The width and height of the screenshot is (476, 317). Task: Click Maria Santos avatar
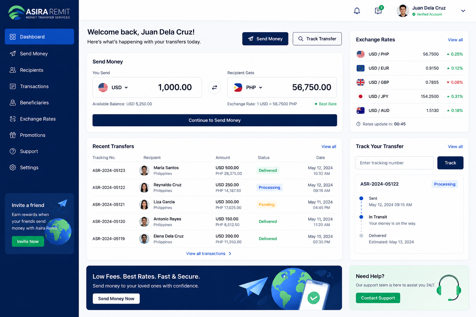point(144,170)
